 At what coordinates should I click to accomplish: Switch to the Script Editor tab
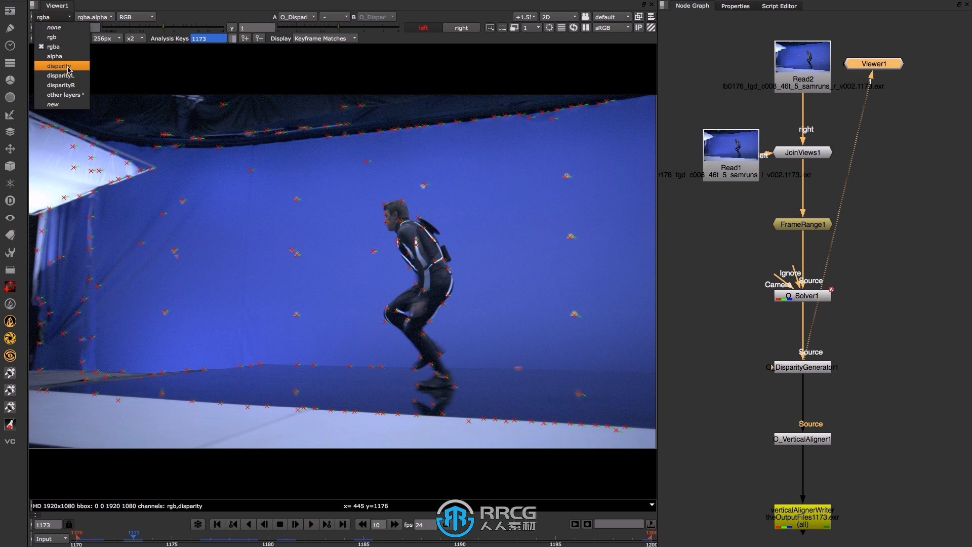coord(779,6)
